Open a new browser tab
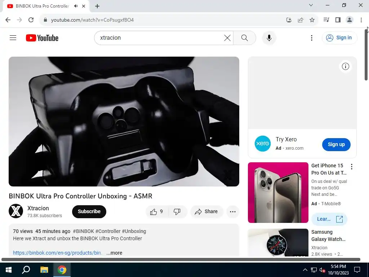 (x=97, y=6)
